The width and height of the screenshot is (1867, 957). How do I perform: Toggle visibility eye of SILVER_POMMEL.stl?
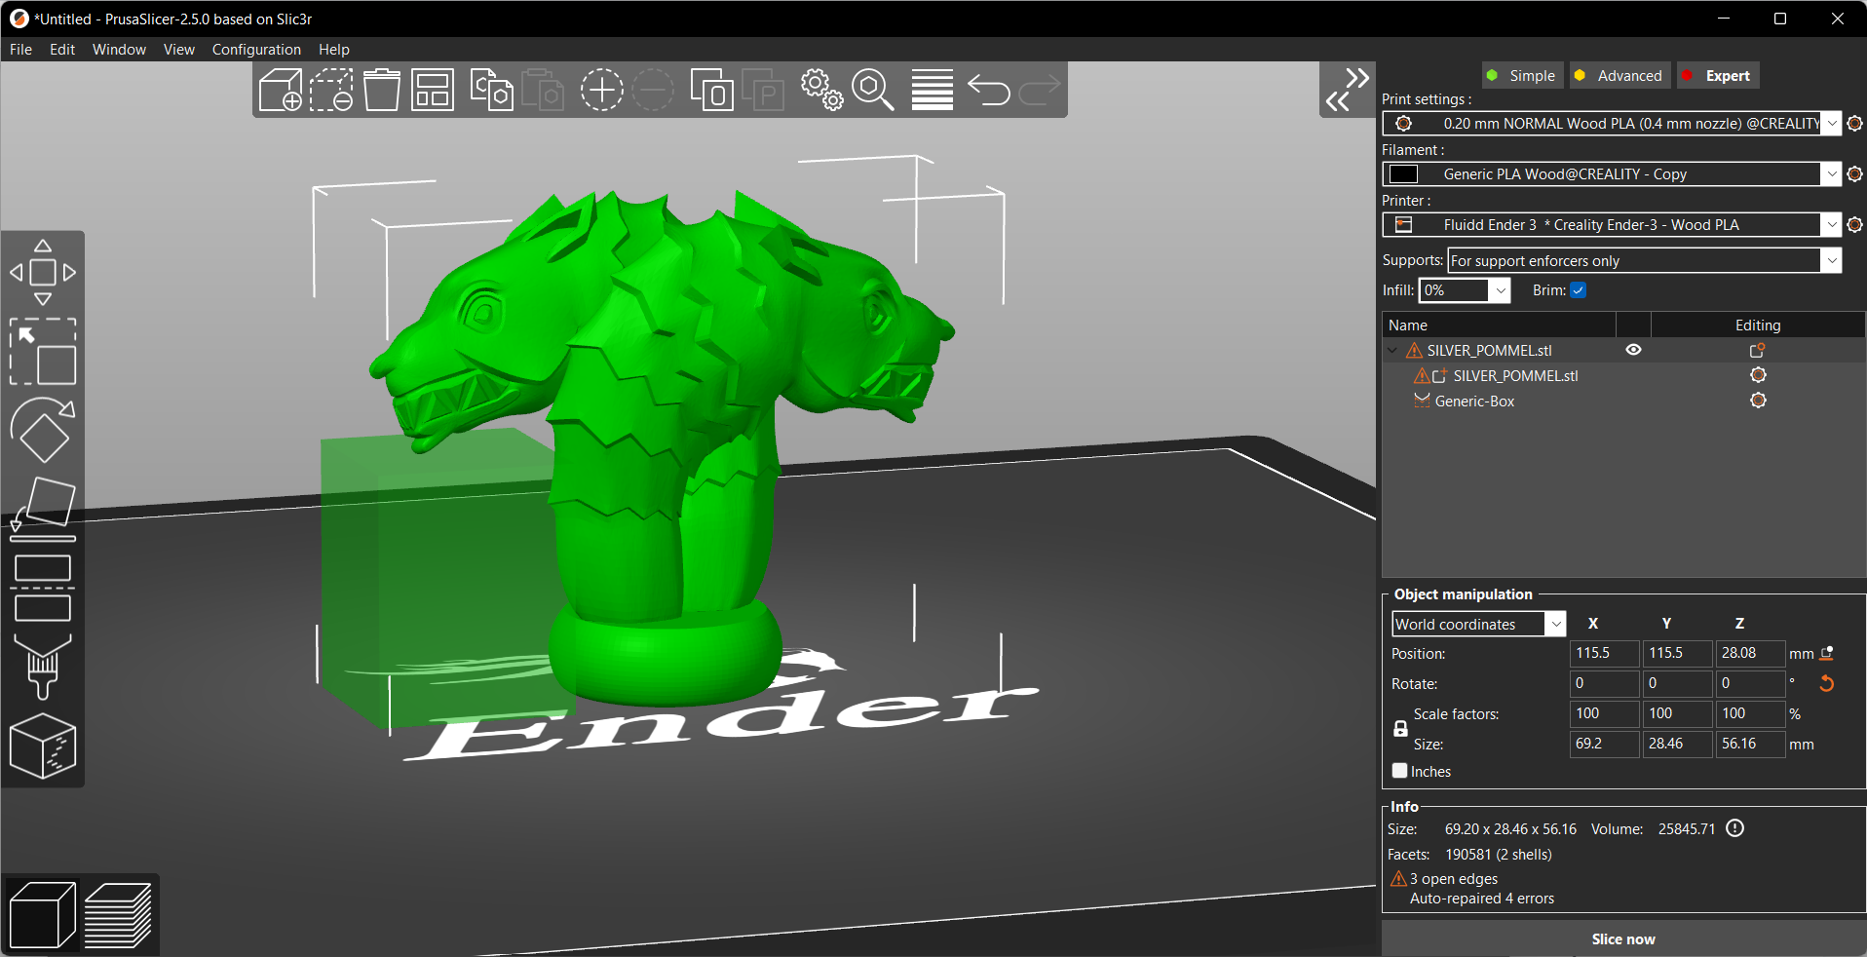(x=1634, y=350)
